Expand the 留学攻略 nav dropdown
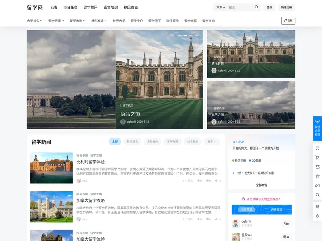The height and width of the screenshot is (241, 322). click(x=77, y=21)
